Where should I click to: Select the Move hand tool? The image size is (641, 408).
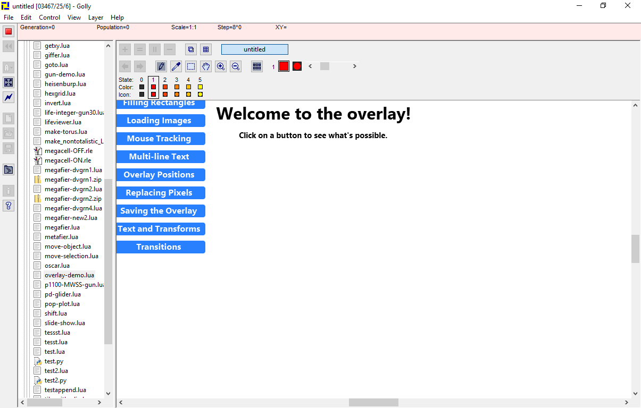click(206, 66)
